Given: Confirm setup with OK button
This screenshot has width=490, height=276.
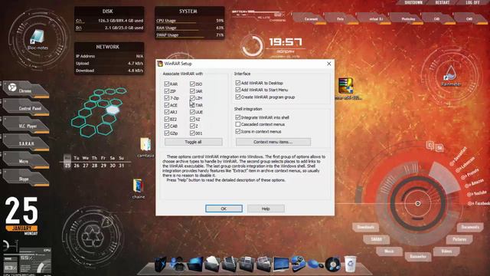Looking at the screenshot, I should pyautogui.click(x=224, y=209).
